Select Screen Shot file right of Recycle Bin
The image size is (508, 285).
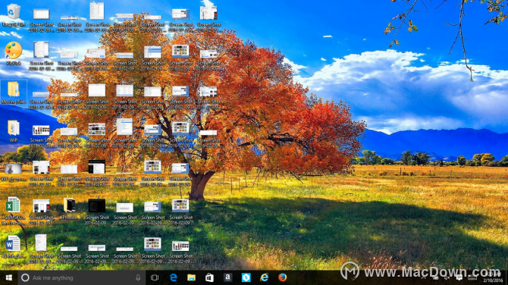41,20
